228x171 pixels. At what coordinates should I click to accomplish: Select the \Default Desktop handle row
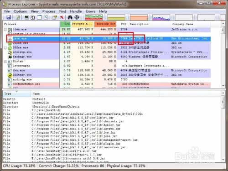(x=112, y=99)
